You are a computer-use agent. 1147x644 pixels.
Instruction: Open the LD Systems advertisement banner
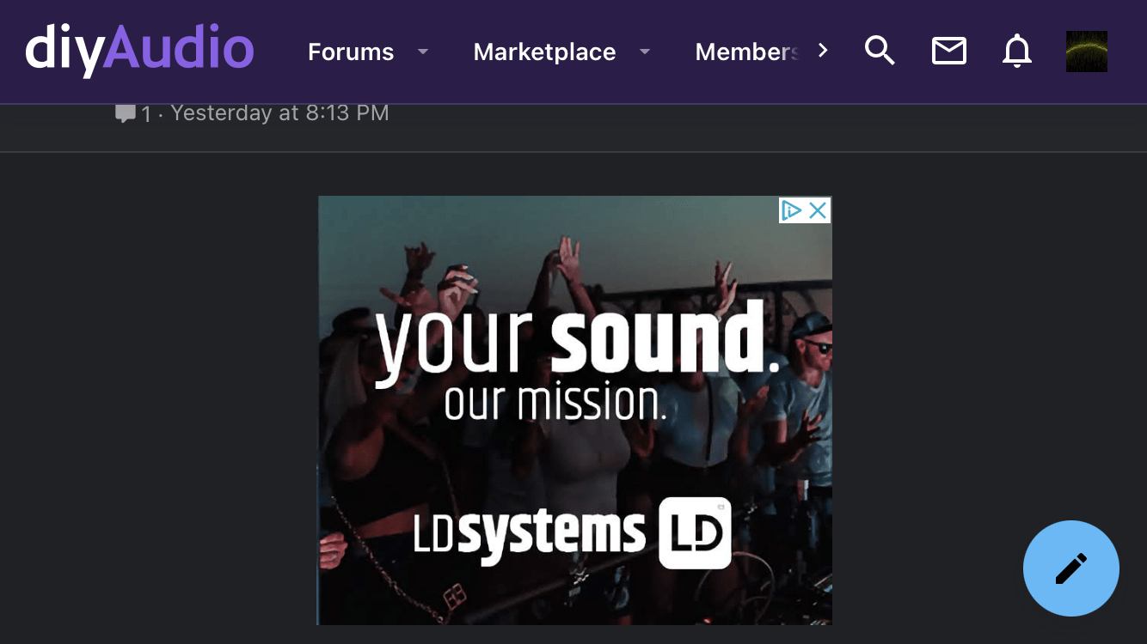tap(574, 410)
